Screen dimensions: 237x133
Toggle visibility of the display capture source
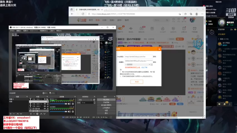[x=45, y=108]
